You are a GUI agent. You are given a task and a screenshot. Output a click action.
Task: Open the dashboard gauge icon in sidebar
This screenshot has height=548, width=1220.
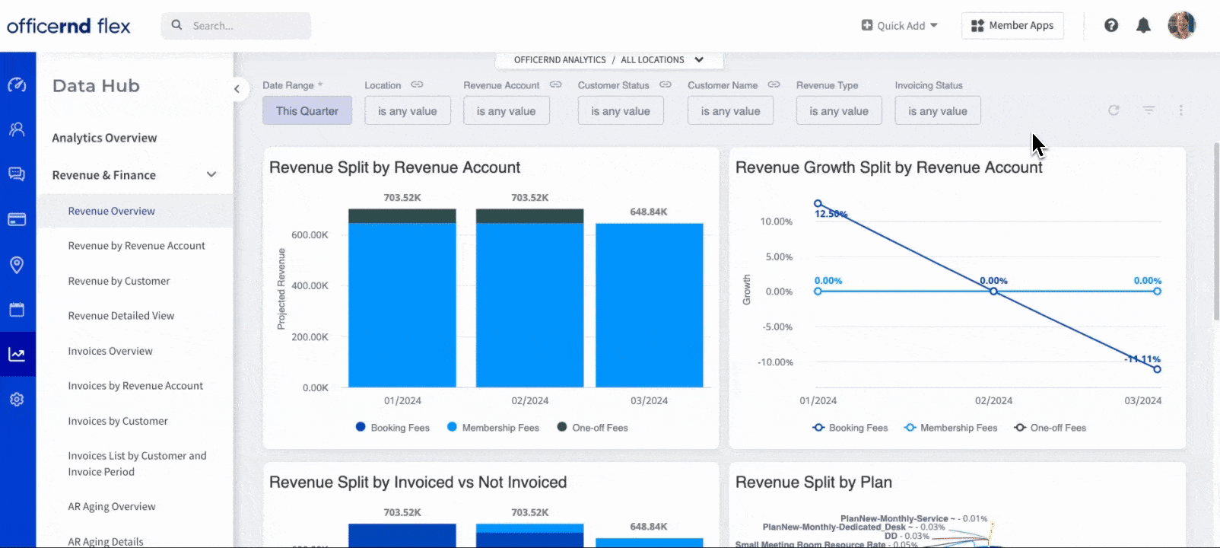pos(17,85)
